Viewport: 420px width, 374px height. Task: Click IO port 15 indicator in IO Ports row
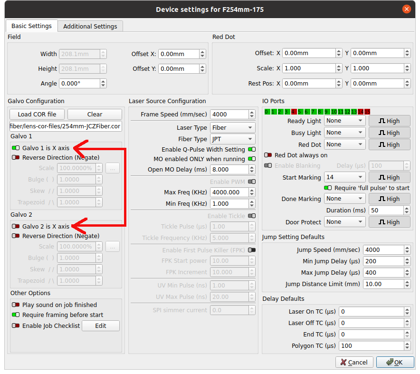coord(368,112)
